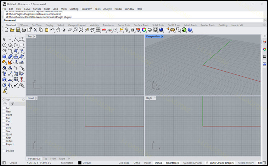This screenshot has height=166, width=268.
Task: Toggle SmartTrack in status bar
Action: 172,163
